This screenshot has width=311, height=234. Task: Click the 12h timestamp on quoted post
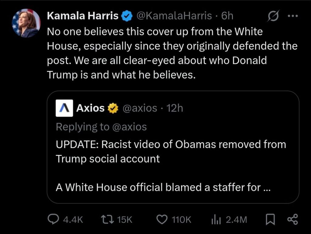[x=175, y=108]
